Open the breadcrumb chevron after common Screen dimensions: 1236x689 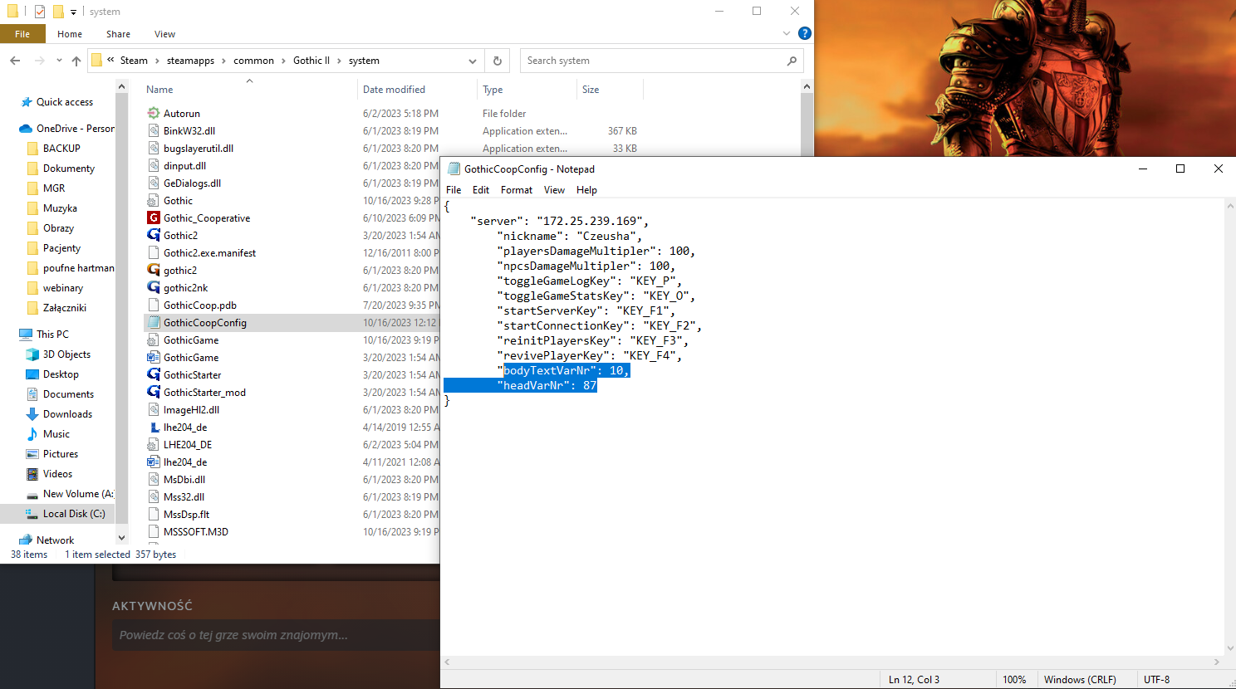(283, 61)
